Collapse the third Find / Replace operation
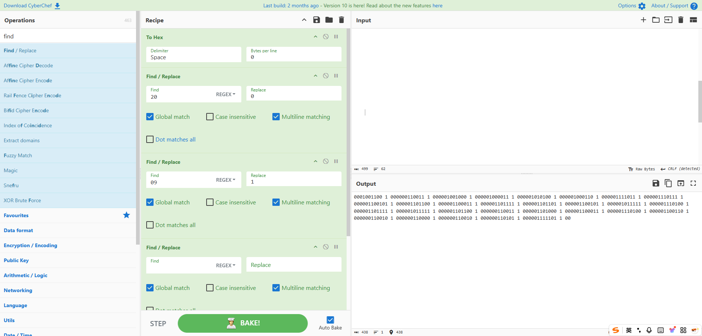Viewport: 702px width, 336px height. click(x=316, y=247)
